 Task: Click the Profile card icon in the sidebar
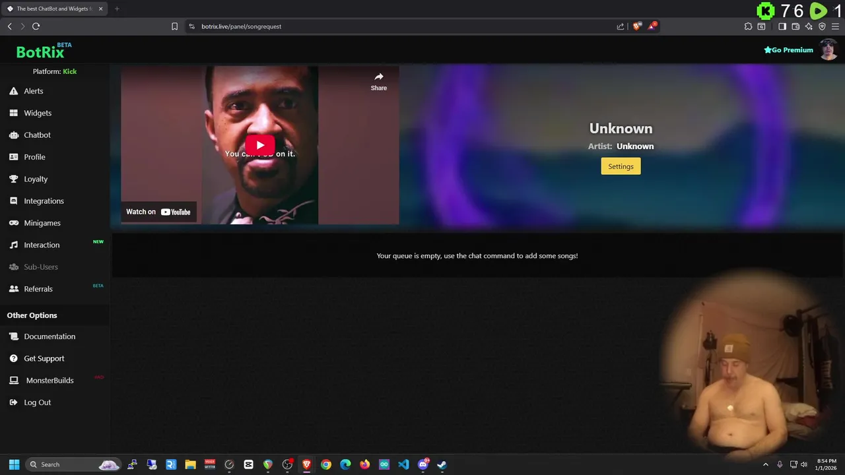click(x=13, y=157)
